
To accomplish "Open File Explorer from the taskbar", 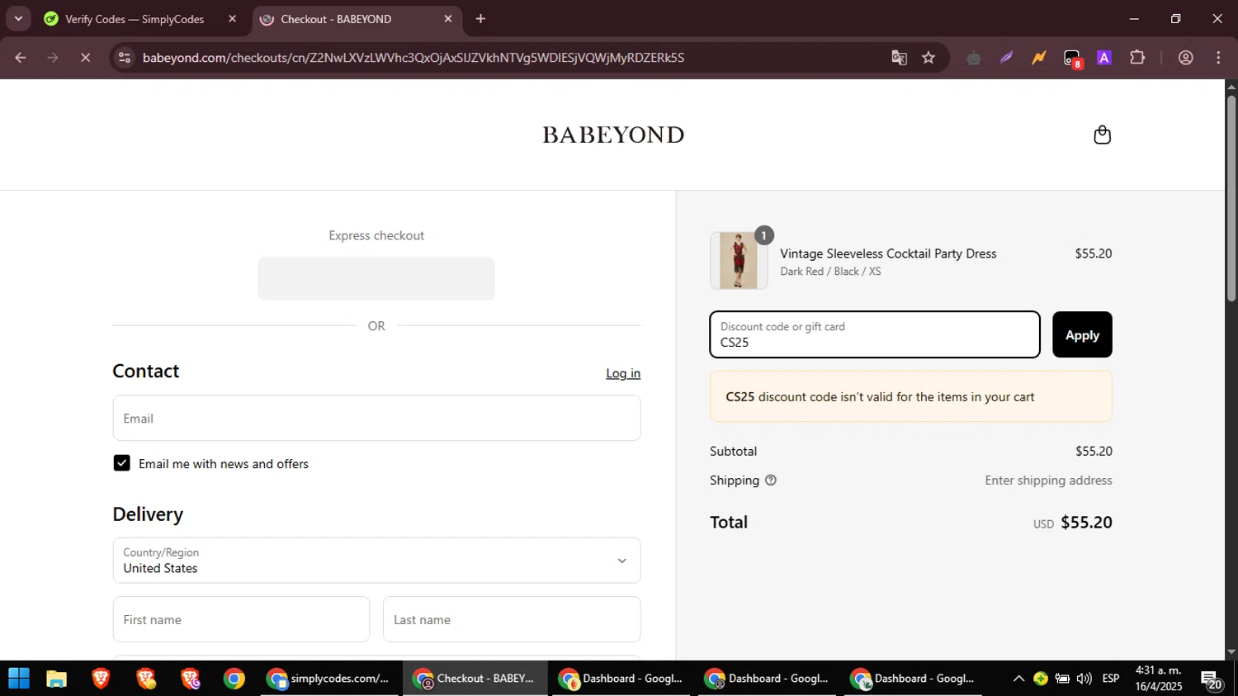I will 56,679.
